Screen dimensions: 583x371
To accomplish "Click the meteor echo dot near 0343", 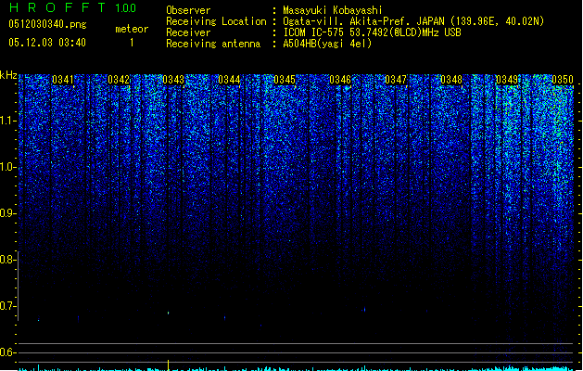I will point(169,313).
